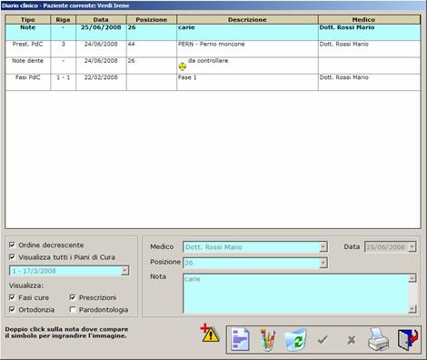Open the care plan 1 - 17/3/2008 dropdown
This screenshot has height=360, width=427.
(x=124, y=271)
